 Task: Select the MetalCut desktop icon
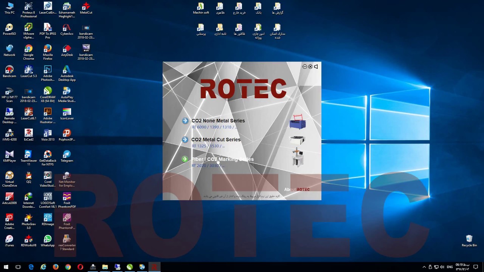coord(86,8)
